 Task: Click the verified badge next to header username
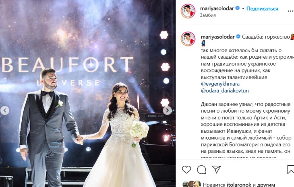tap(238, 8)
